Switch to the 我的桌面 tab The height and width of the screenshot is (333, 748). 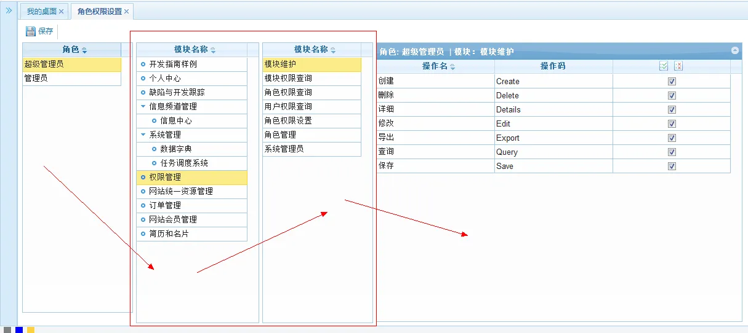(42, 12)
